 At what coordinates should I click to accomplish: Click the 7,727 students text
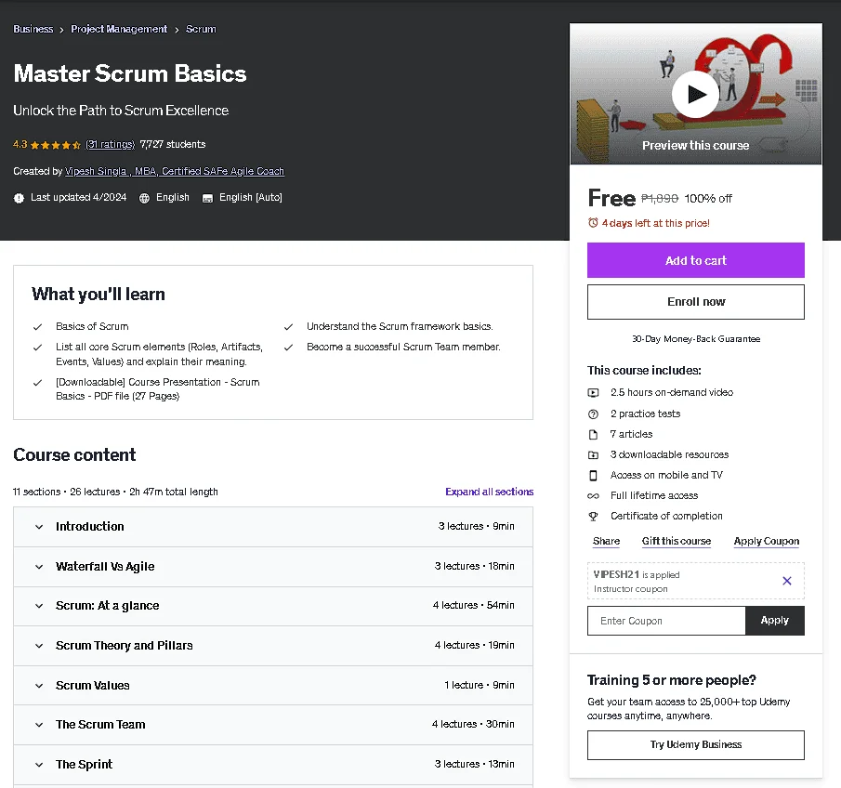click(173, 144)
